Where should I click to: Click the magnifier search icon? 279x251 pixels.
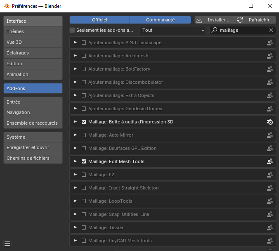[x=215, y=30]
